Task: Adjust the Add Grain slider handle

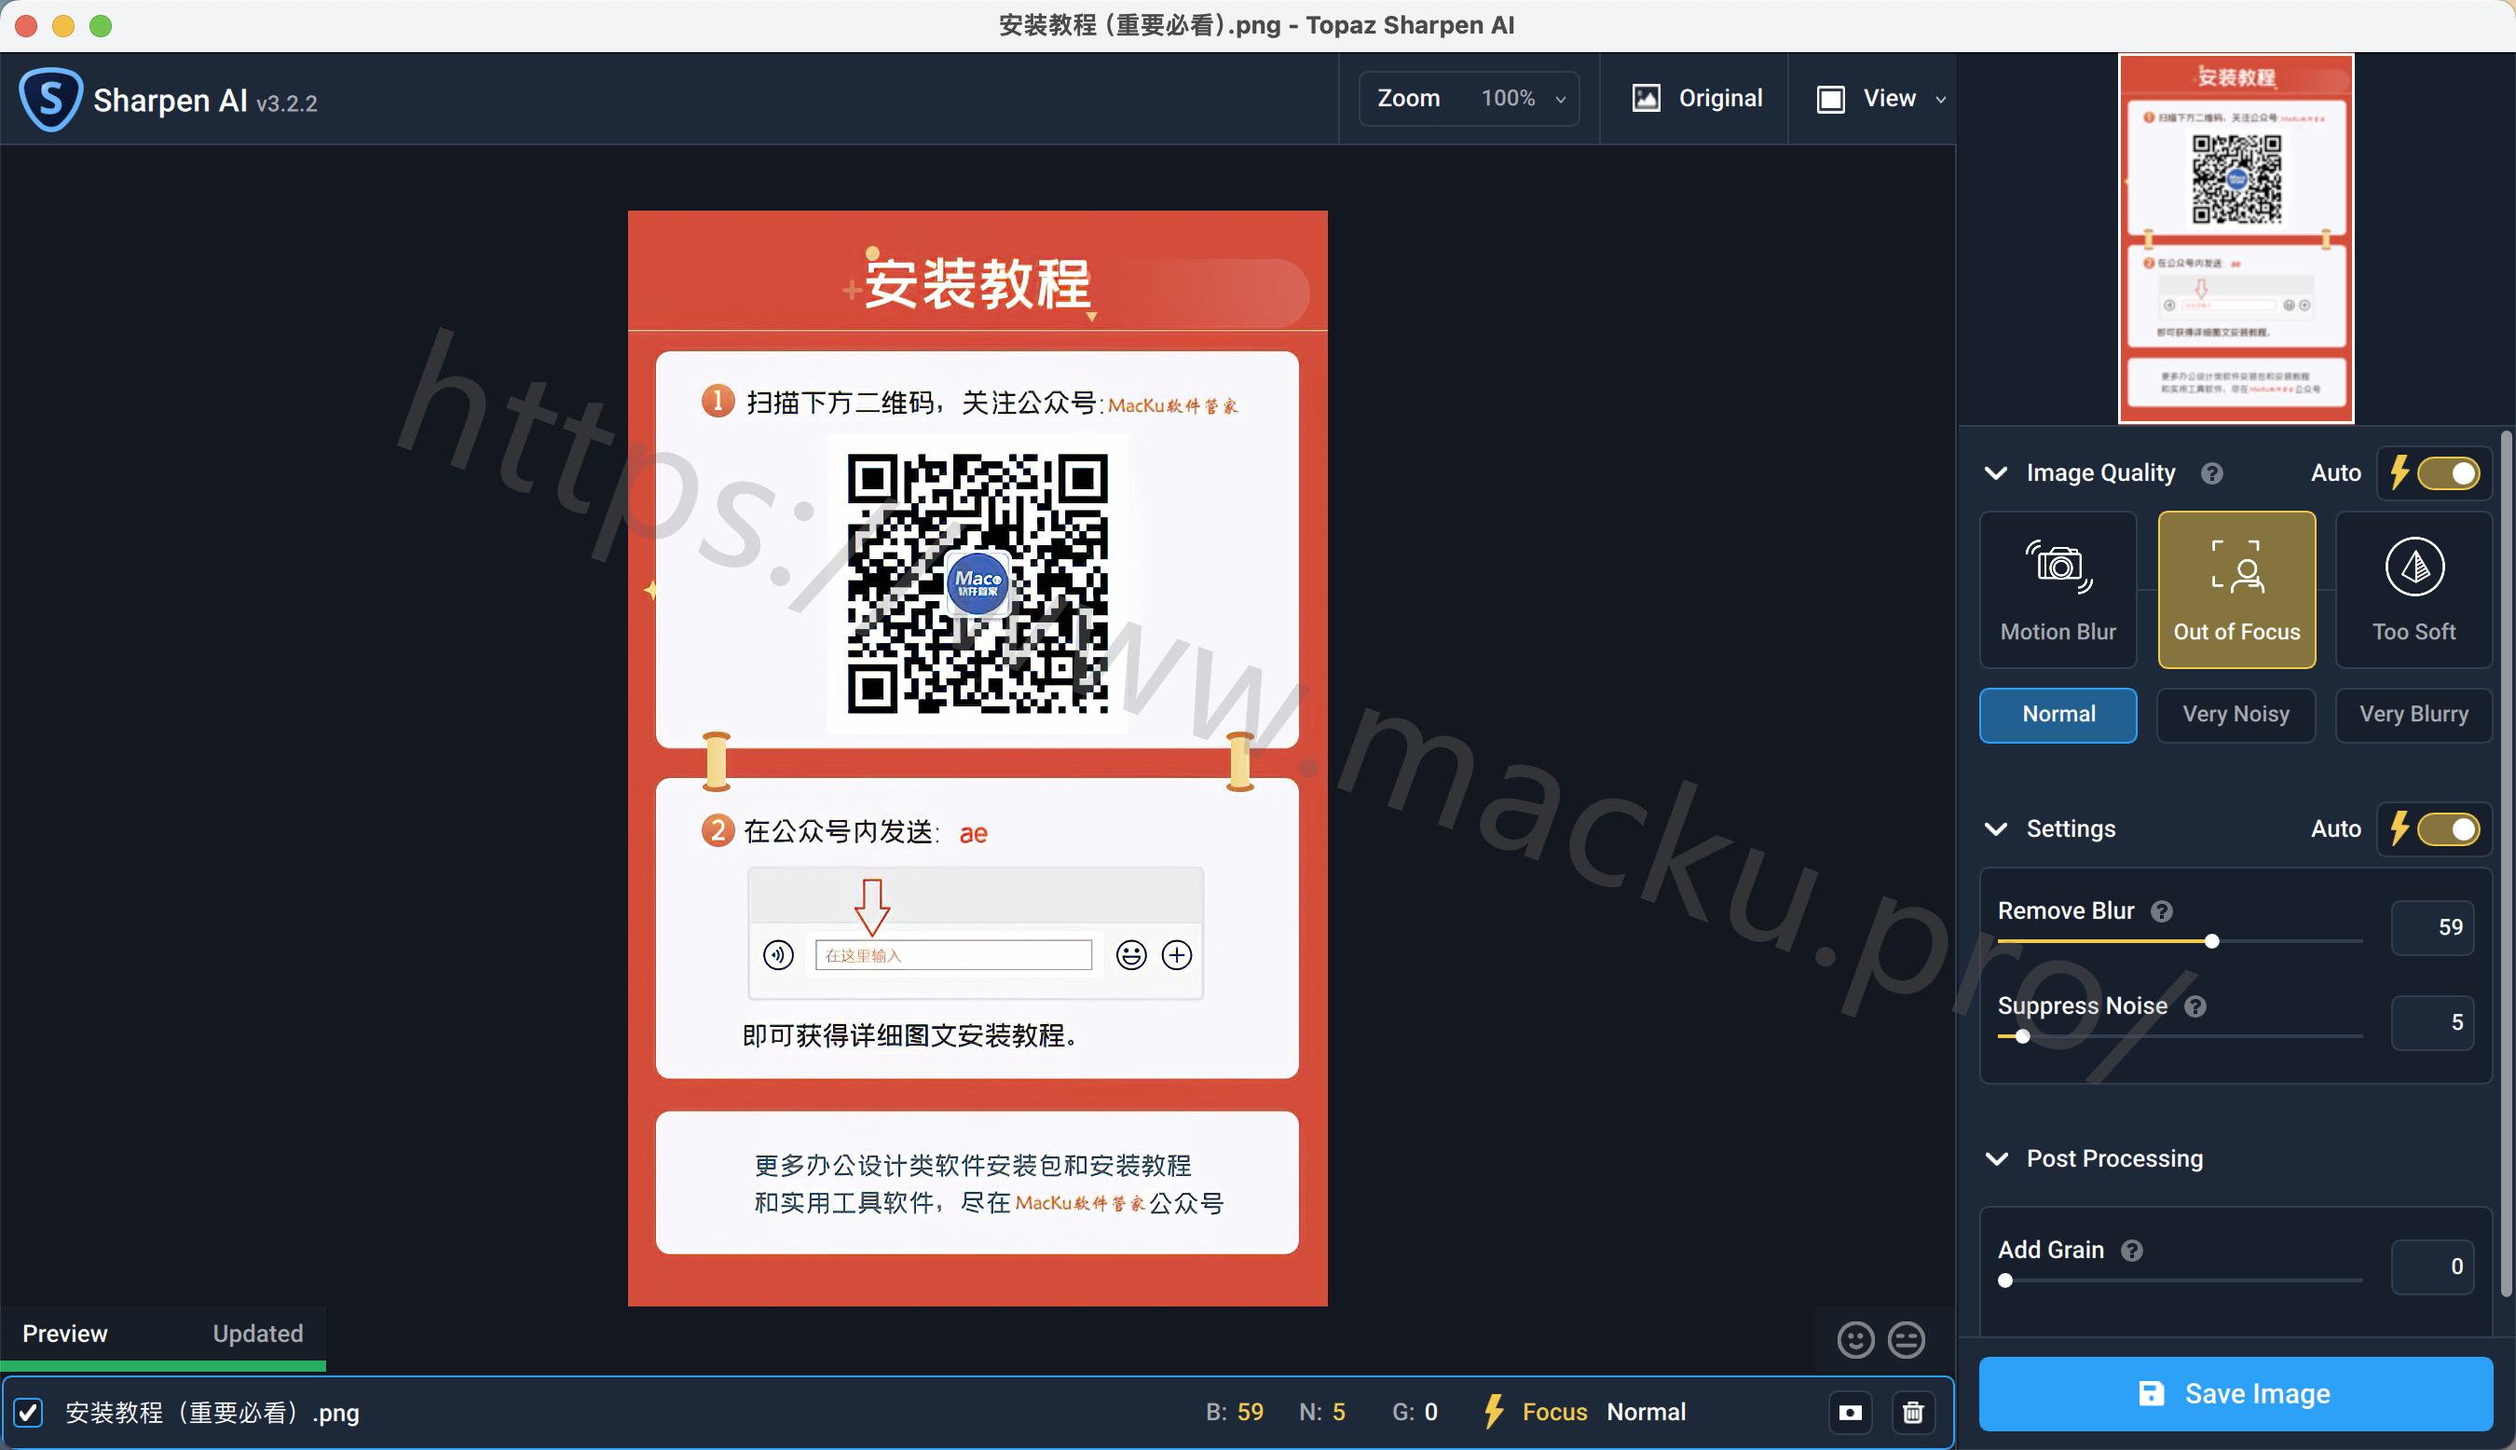Action: 2005,1280
